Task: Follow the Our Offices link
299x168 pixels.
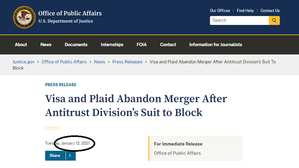Action: point(220,11)
